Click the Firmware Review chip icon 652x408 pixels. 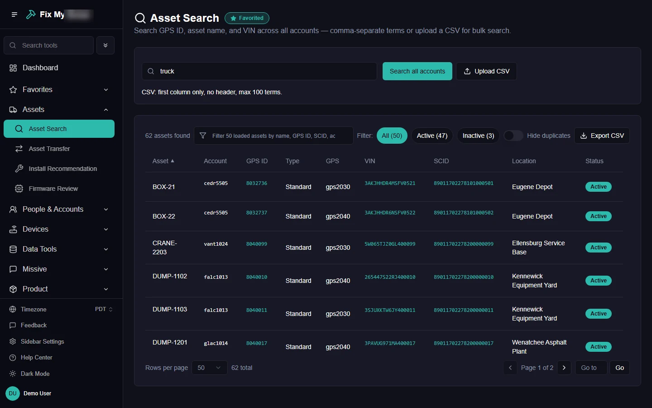click(x=19, y=189)
